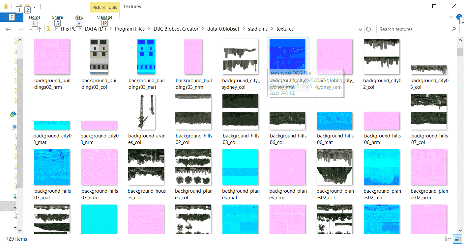Select background_planes02_mat thumbnail

coord(382,167)
